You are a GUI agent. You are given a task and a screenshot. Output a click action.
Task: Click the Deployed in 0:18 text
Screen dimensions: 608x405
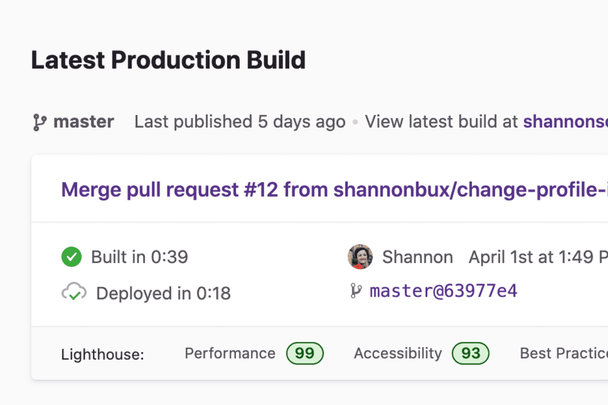[163, 293]
